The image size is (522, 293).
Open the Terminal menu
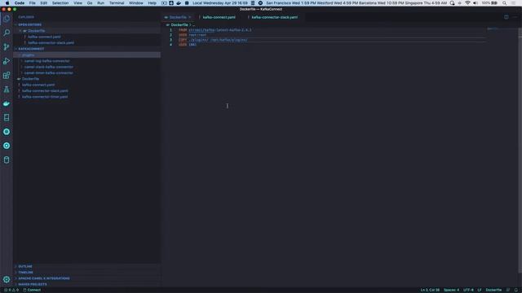point(117,3)
